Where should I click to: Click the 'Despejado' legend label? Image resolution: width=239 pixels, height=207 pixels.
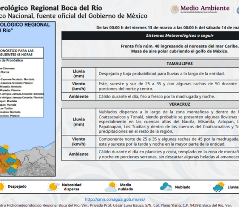coord(17,186)
